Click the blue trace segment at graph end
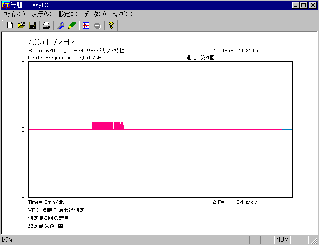This screenshot has height=245, width=319. coord(287,129)
